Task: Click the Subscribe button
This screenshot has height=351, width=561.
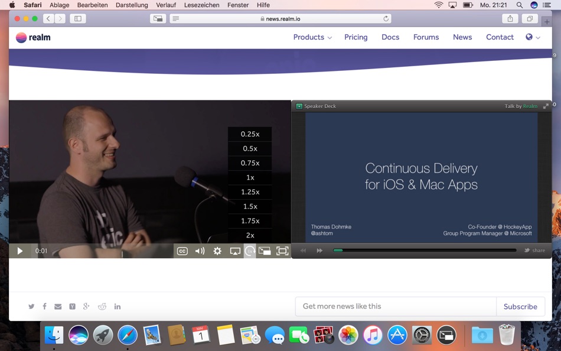Action: pos(520,306)
